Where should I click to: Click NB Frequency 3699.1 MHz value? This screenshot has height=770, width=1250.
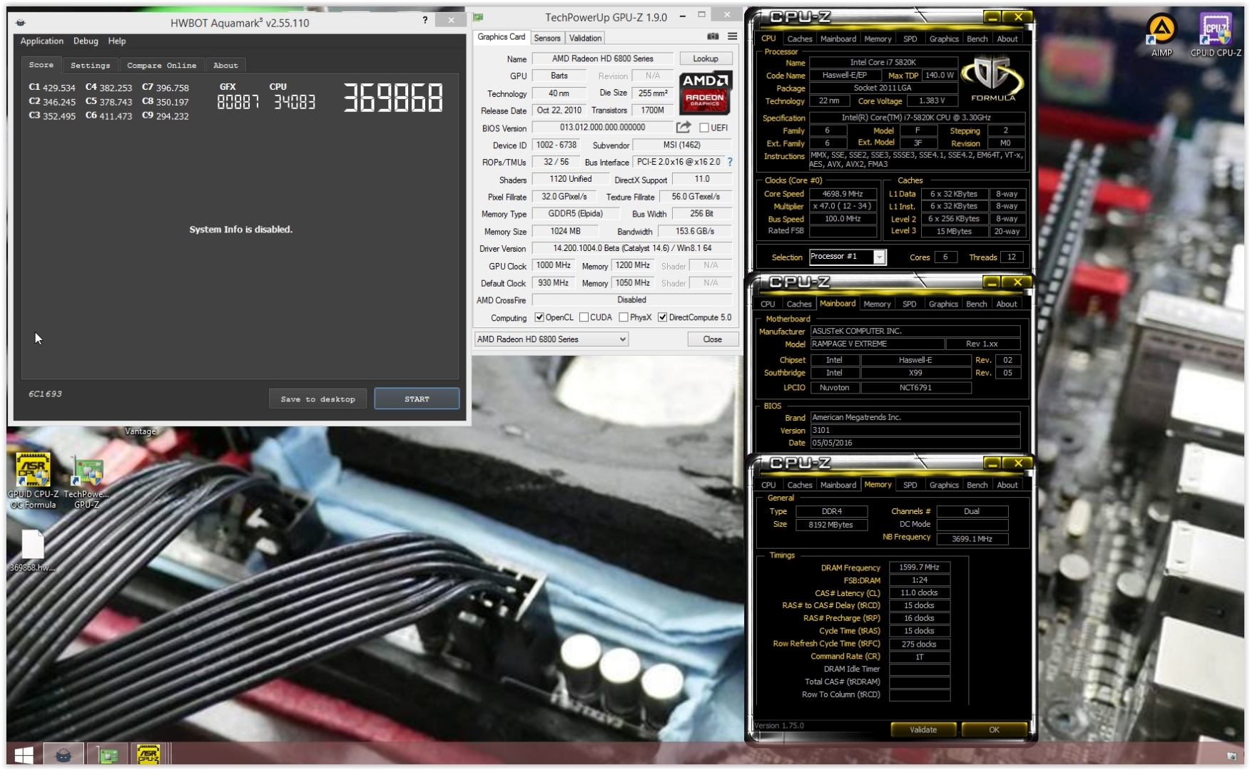tap(972, 539)
